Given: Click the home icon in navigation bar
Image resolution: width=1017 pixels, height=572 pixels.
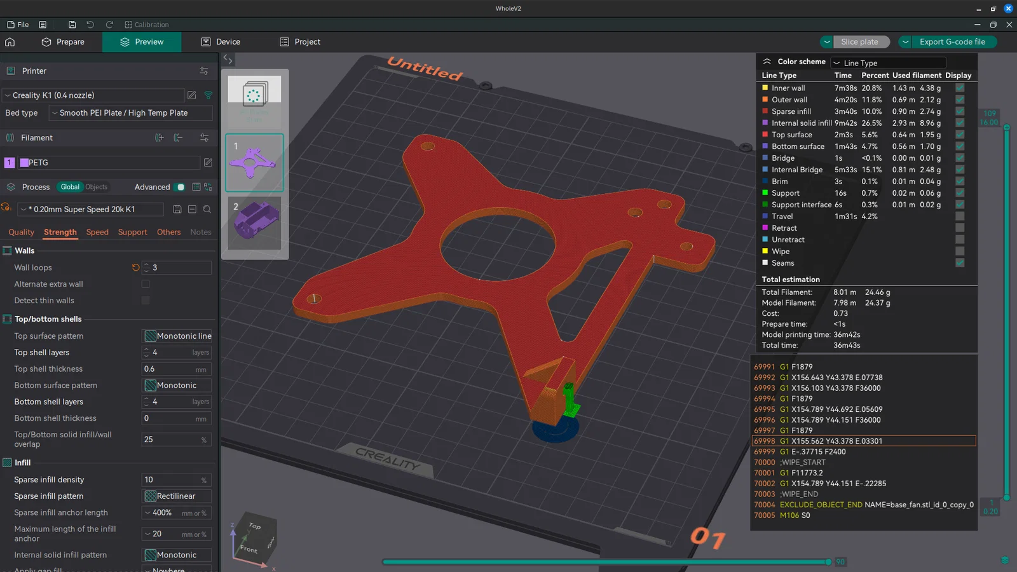Looking at the screenshot, I should (x=10, y=42).
